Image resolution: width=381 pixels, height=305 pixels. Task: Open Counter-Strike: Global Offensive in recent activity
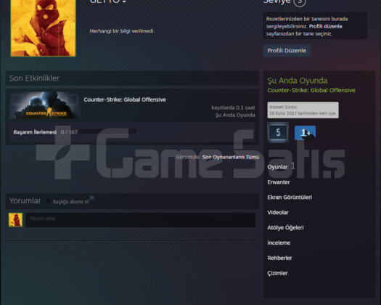click(x=125, y=99)
